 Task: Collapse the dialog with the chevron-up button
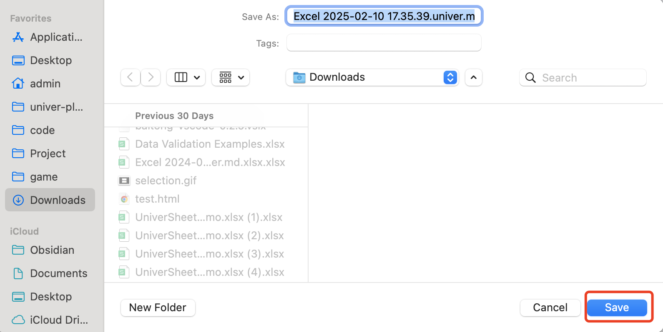pos(473,77)
